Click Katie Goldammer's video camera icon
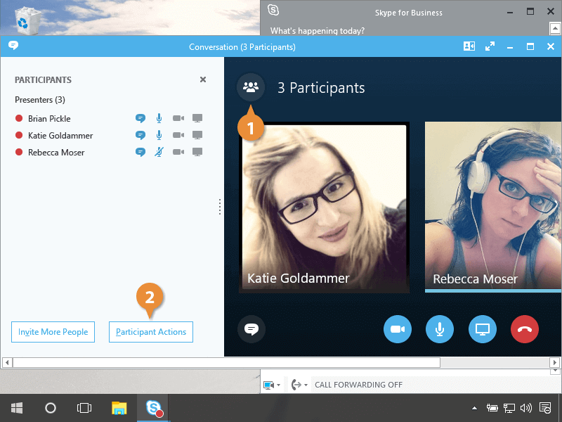Image resolution: width=562 pixels, height=422 pixels. click(178, 135)
